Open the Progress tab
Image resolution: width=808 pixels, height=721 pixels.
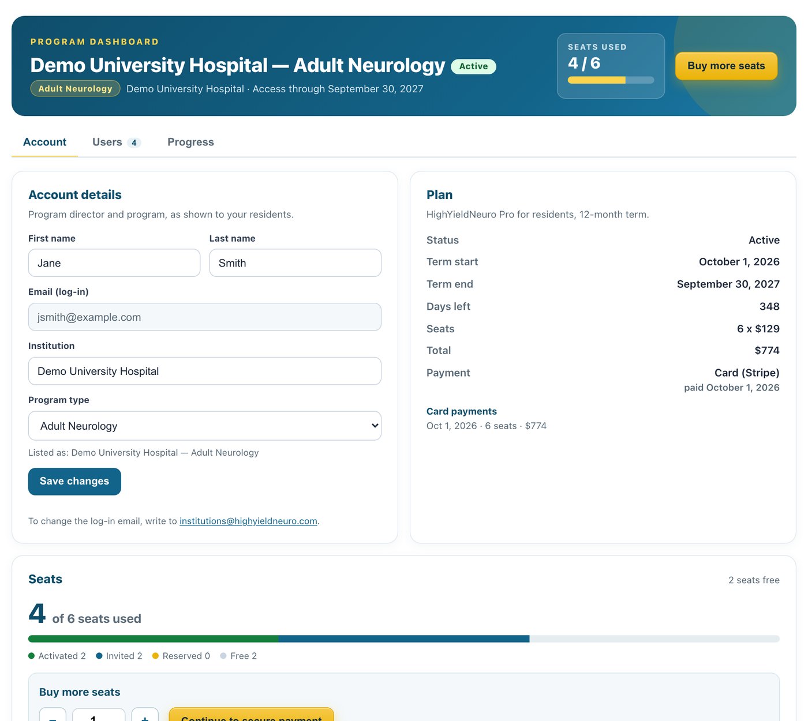[x=190, y=142]
